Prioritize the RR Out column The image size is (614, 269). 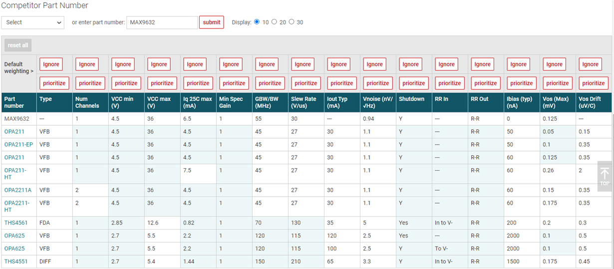click(485, 83)
